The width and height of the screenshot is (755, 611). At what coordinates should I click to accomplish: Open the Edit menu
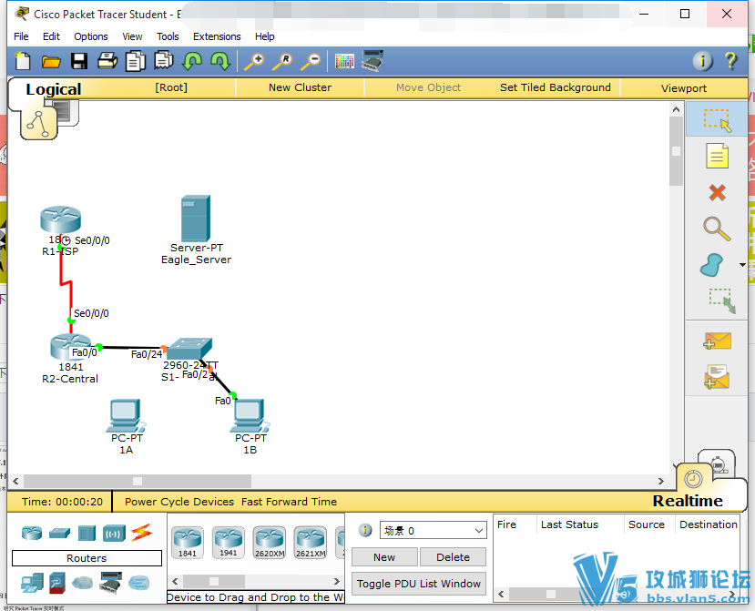(51, 36)
